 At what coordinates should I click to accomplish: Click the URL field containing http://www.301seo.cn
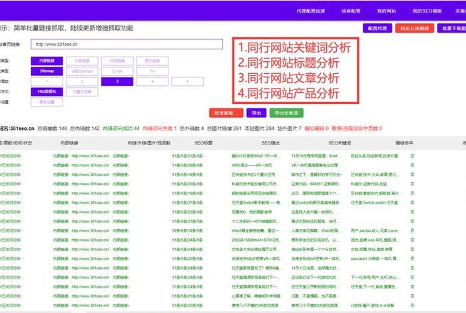(126, 45)
